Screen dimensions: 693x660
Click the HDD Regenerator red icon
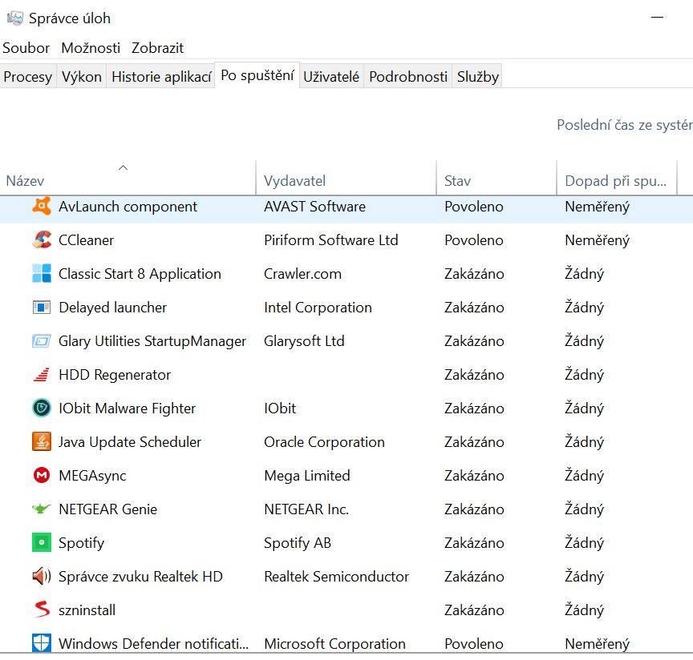(42, 374)
